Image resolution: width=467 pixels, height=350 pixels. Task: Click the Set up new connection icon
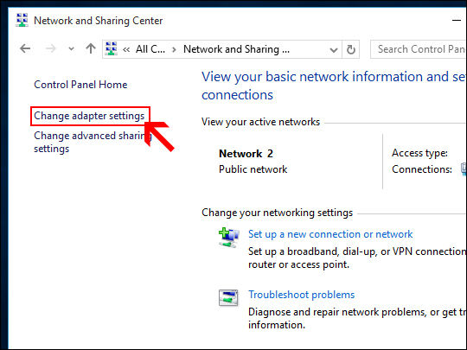(x=228, y=238)
